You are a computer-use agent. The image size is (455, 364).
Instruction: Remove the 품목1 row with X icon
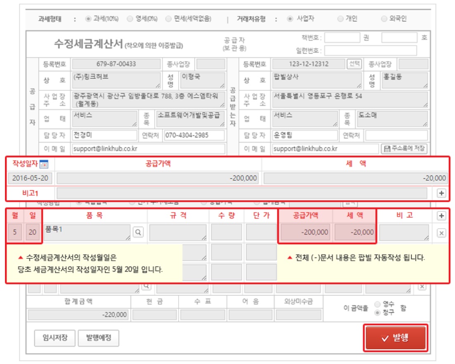[x=441, y=233]
